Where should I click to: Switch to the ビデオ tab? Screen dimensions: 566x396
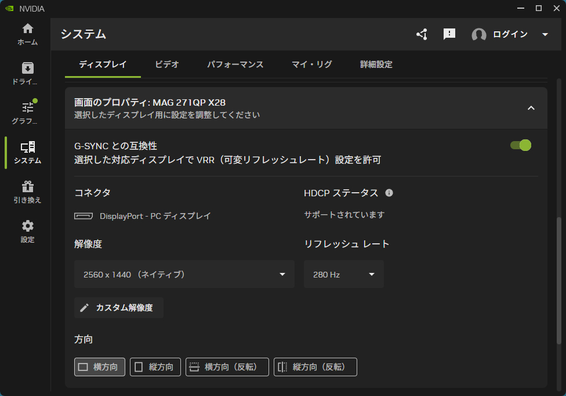167,64
